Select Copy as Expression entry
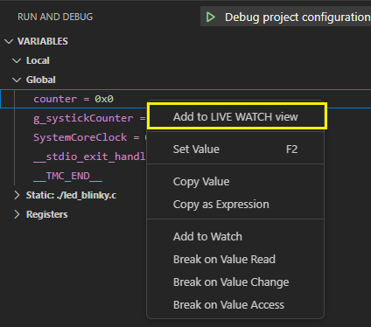Screen dimensions: 371x327 click(x=235, y=205)
